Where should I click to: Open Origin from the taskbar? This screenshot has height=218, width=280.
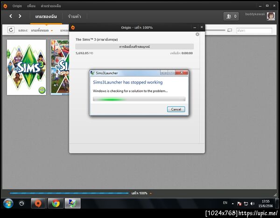click(38, 203)
